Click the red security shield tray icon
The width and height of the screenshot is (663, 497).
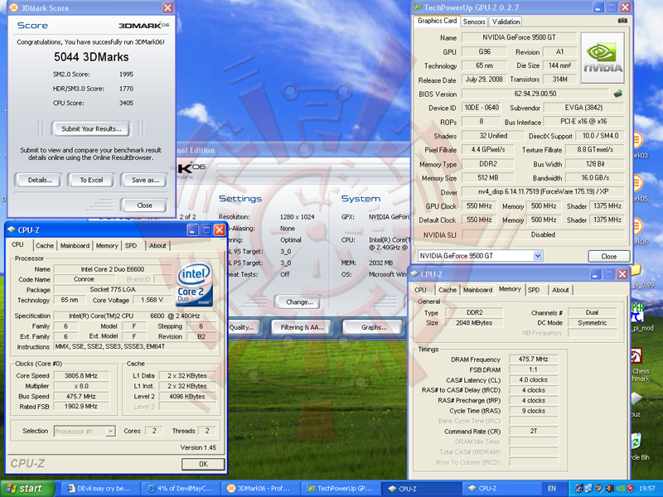[x=630, y=489]
